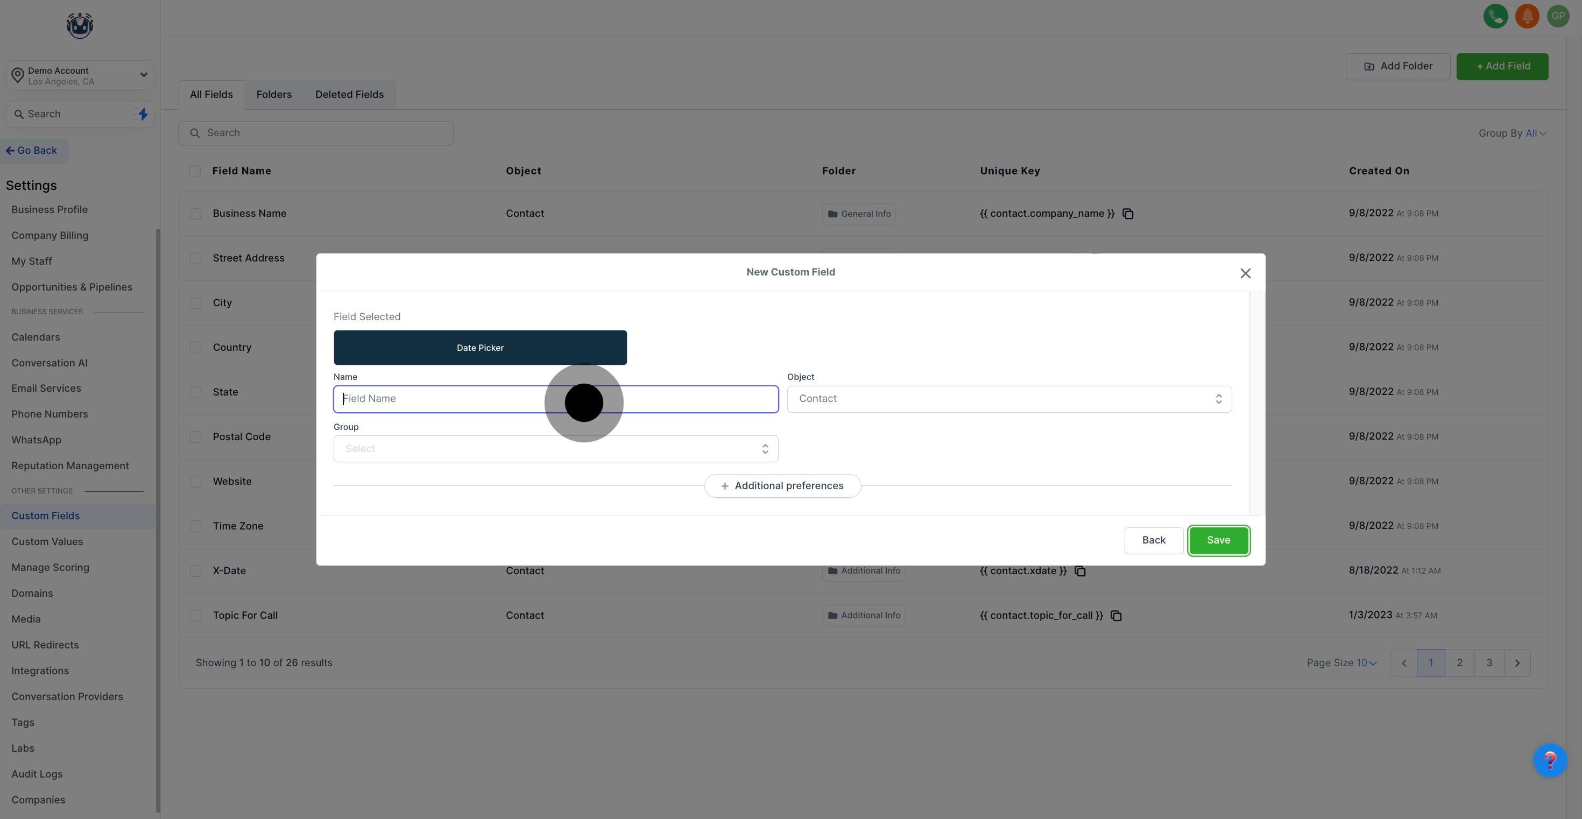Click the green phone call icon
The image size is (1582, 819).
[1495, 16]
